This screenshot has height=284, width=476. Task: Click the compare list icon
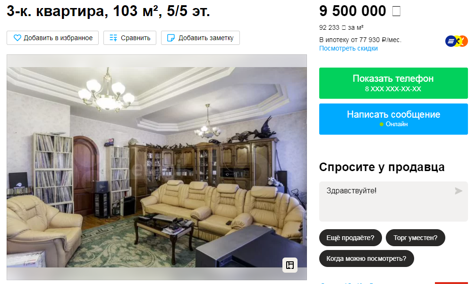click(113, 38)
